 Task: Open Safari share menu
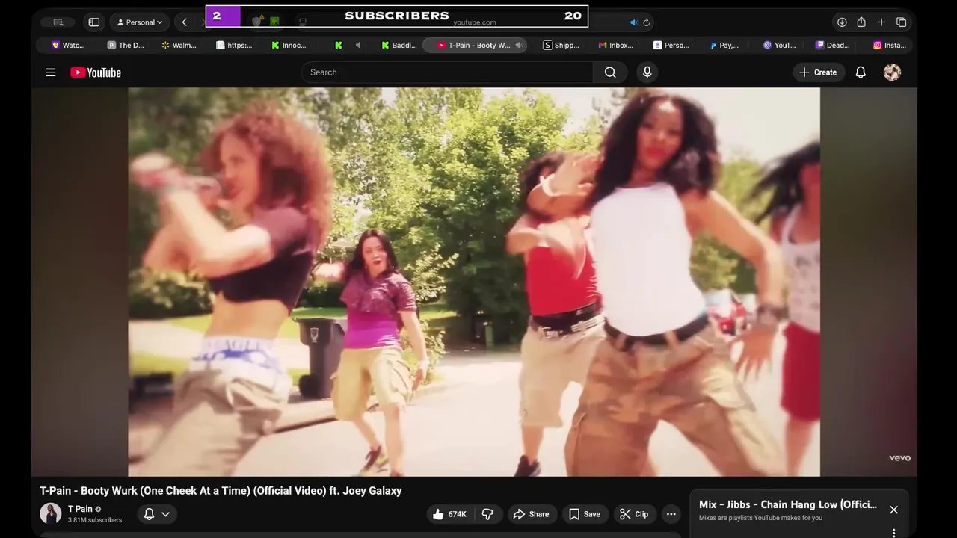(861, 22)
